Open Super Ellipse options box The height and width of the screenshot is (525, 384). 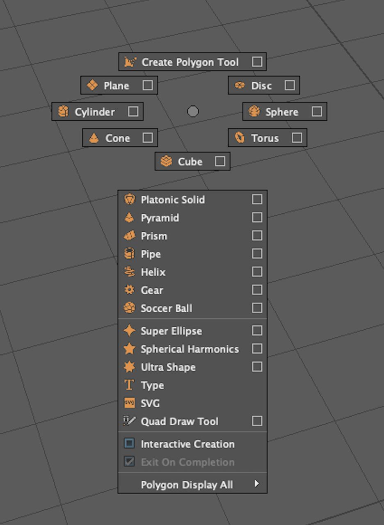click(x=257, y=331)
